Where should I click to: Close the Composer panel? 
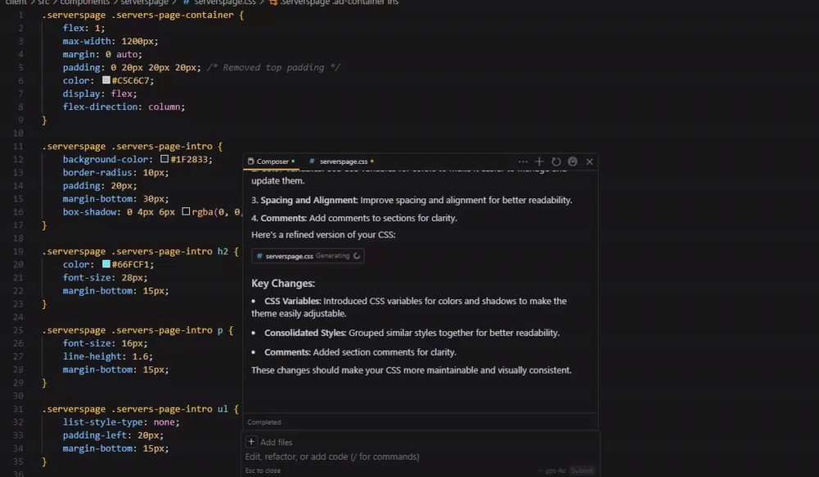tap(589, 162)
